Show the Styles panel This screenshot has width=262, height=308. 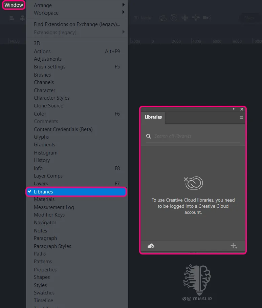77,285
